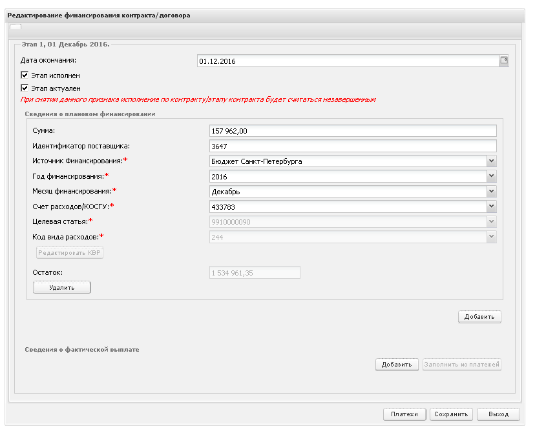Expand the Источник Финансирования dropdown
The width and height of the screenshot is (535, 433).
(491, 161)
